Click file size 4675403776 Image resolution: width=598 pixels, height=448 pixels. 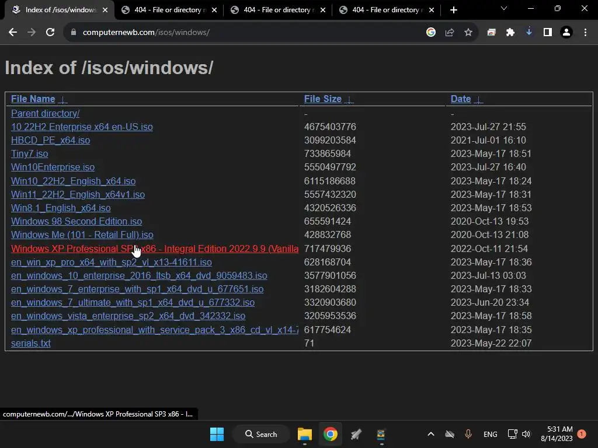click(330, 127)
